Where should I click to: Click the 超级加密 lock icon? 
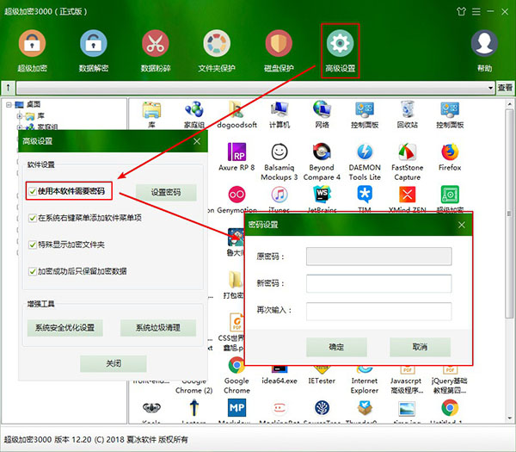[x=33, y=44]
